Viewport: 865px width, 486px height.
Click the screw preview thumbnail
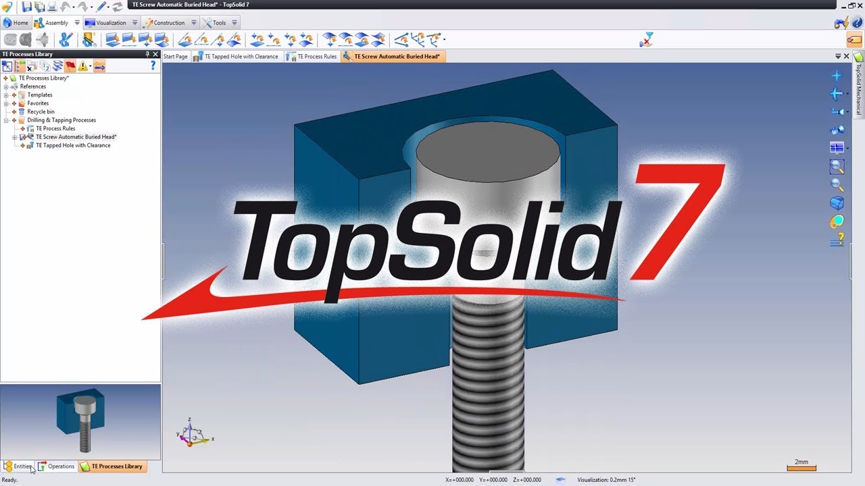[x=81, y=422]
